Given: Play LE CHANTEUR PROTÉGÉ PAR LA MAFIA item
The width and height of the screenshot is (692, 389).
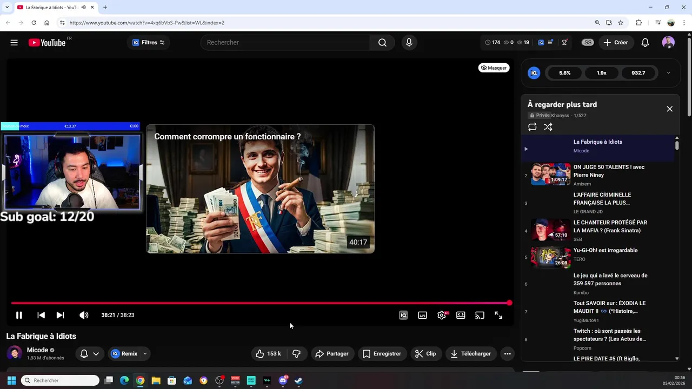Looking at the screenshot, I should click(598, 231).
